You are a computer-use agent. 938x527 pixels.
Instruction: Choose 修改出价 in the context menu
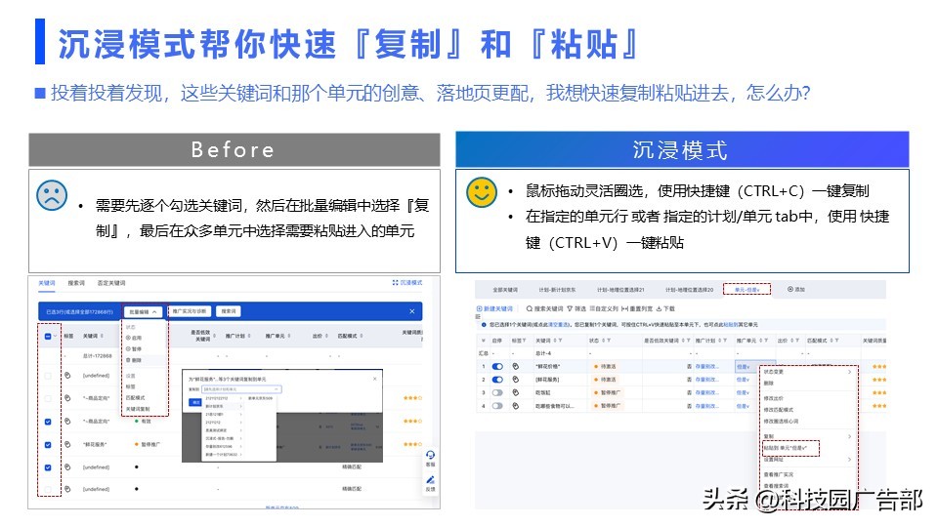(774, 398)
